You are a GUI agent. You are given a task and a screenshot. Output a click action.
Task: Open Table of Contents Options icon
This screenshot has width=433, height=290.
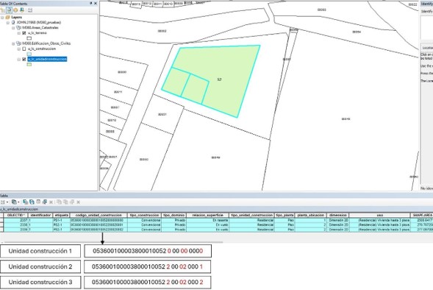pos(30,10)
